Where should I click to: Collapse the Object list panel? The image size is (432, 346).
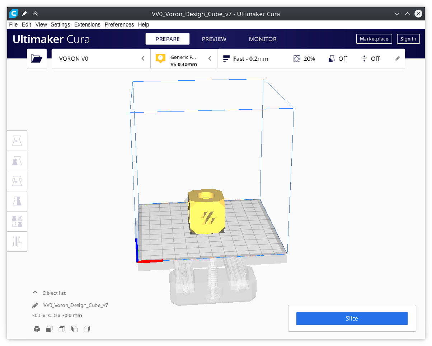pyautogui.click(x=35, y=293)
